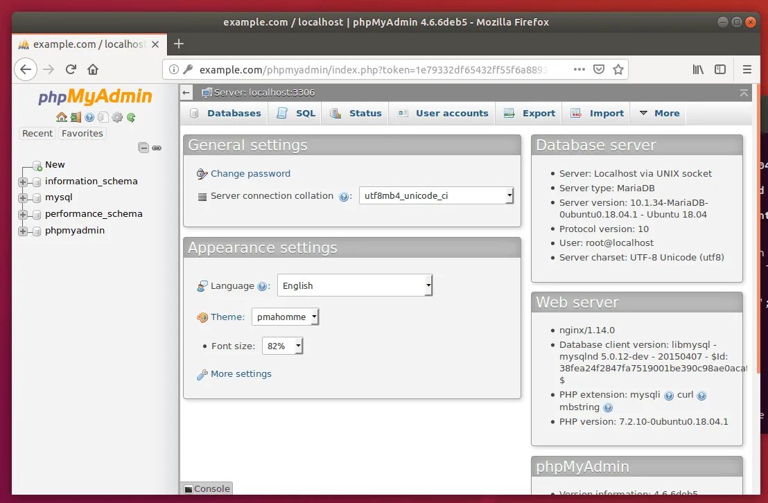
Task: Collapse navigation panel arrow button
Action: click(186, 93)
